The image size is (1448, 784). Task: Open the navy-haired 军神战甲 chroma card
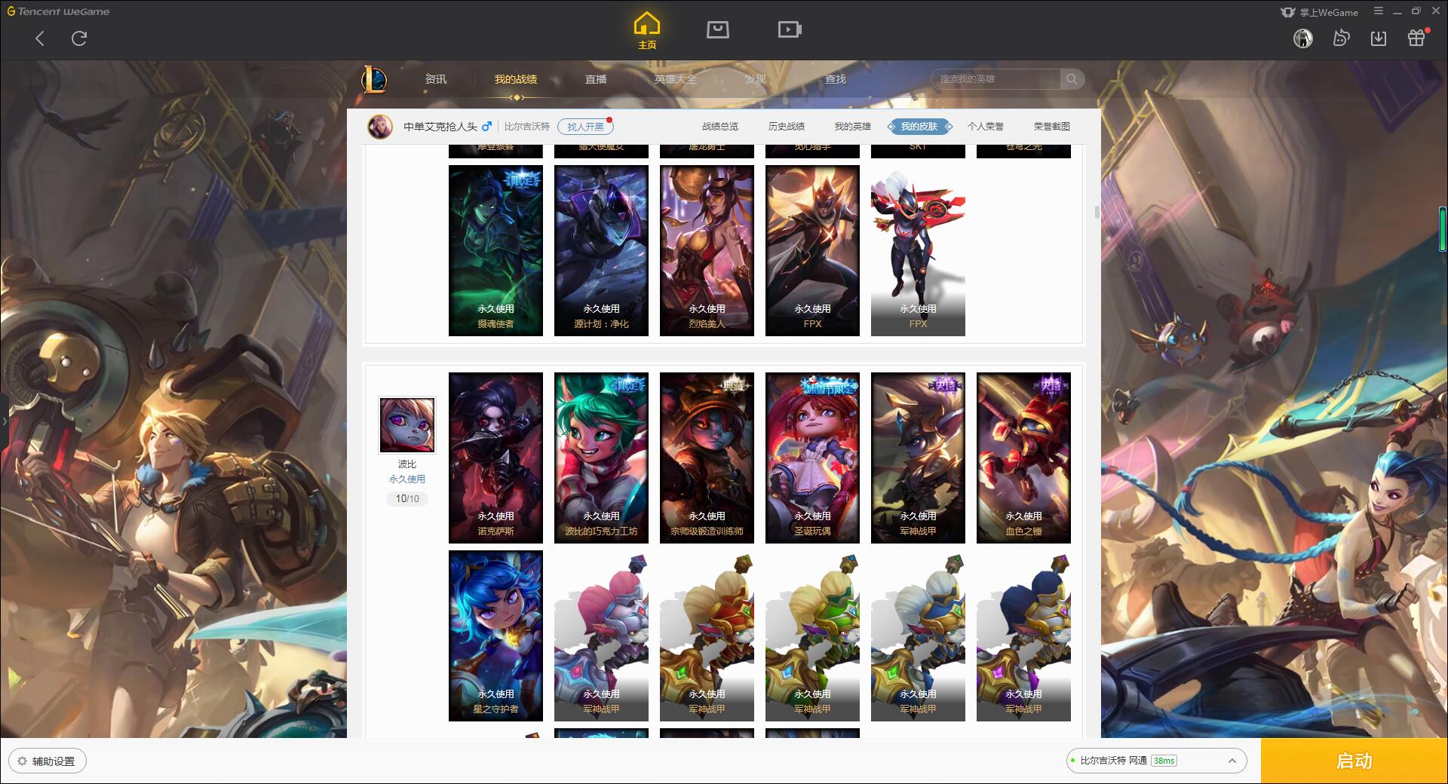tap(1023, 636)
